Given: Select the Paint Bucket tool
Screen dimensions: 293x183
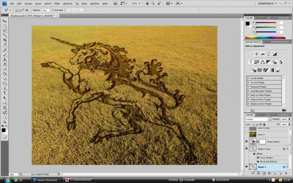Looking at the screenshot, I should [x=5, y=74].
